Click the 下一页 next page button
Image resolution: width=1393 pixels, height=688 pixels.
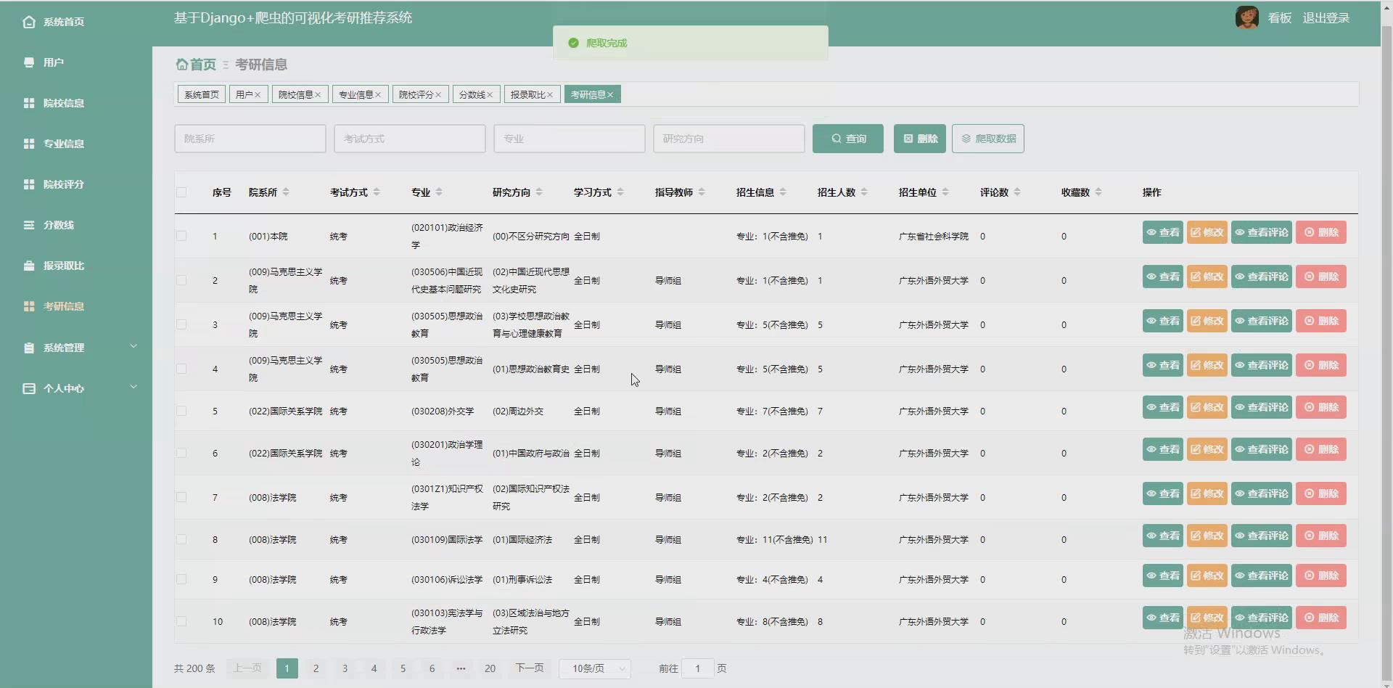(530, 668)
